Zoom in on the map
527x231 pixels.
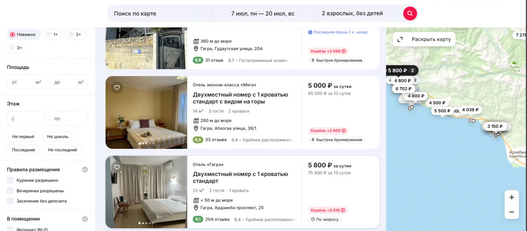pos(511,197)
